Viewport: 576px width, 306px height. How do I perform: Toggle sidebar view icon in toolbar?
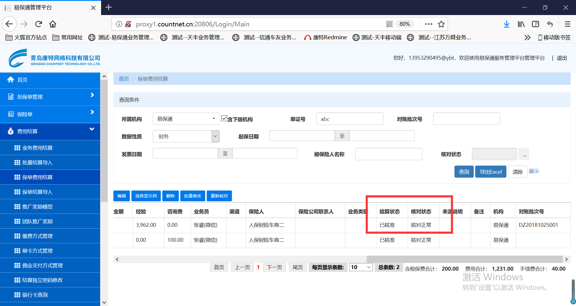[535, 24]
